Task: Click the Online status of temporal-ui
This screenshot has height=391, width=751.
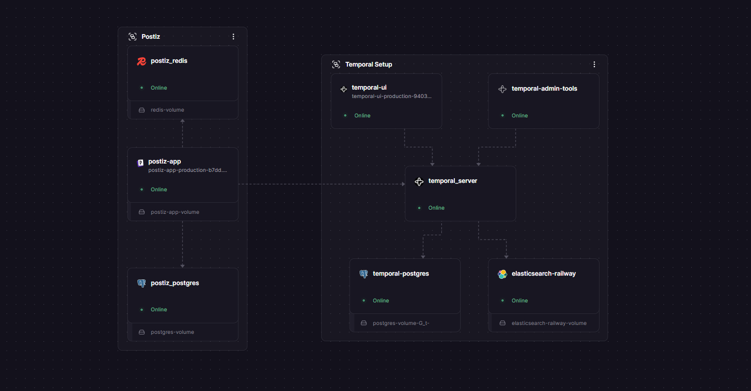Action: 362,115
